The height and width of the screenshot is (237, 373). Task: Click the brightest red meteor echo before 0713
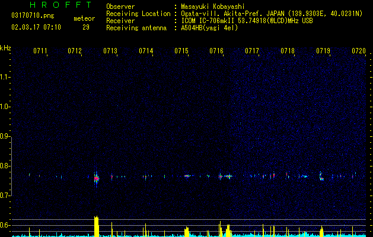(x=96, y=178)
